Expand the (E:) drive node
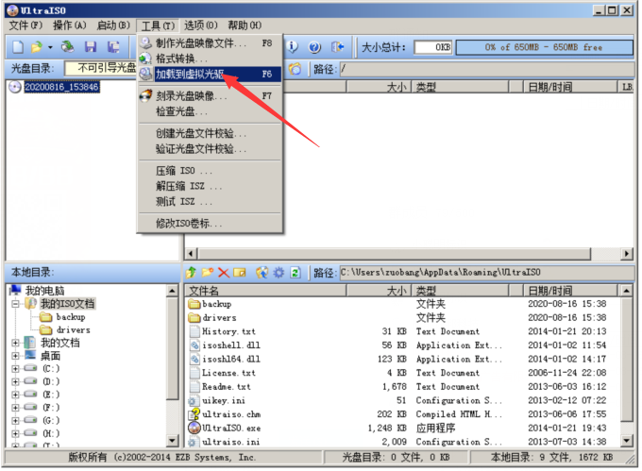The width and height of the screenshot is (642, 471). [15, 395]
